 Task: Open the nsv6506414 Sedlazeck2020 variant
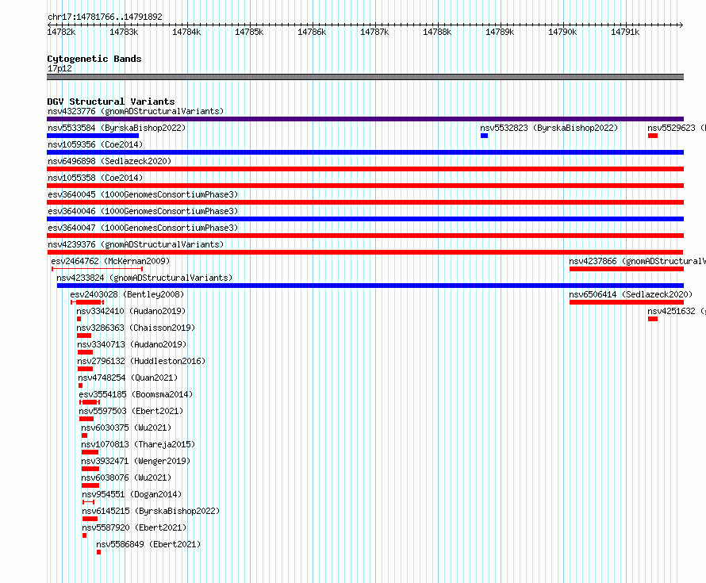click(631, 294)
